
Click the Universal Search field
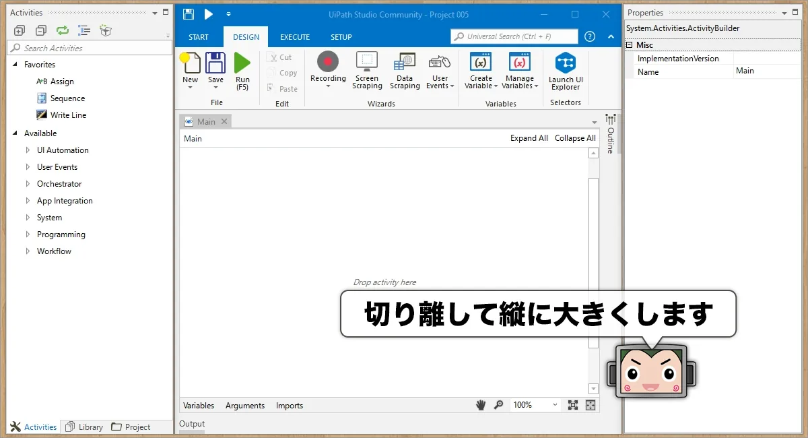coord(514,36)
